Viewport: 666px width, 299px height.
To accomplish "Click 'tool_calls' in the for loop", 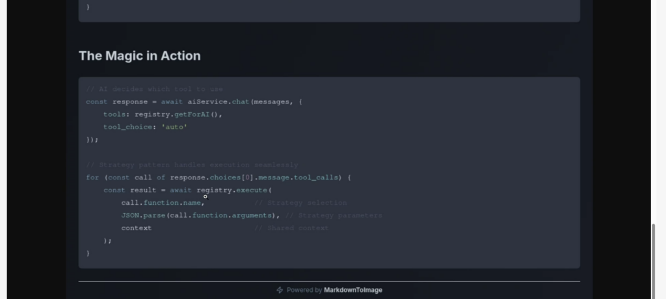I will pos(315,177).
